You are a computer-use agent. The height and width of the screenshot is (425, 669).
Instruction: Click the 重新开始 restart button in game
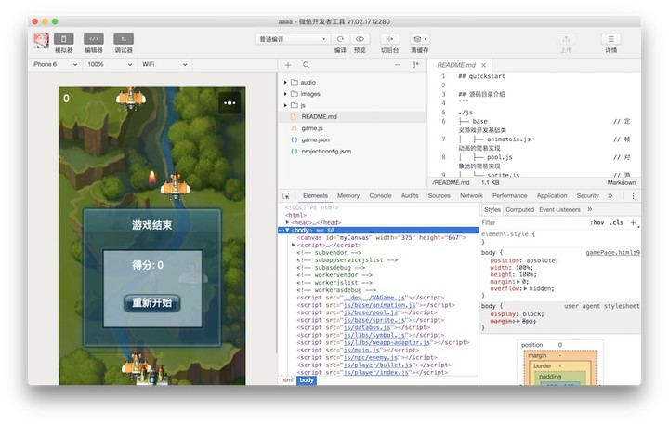(151, 303)
